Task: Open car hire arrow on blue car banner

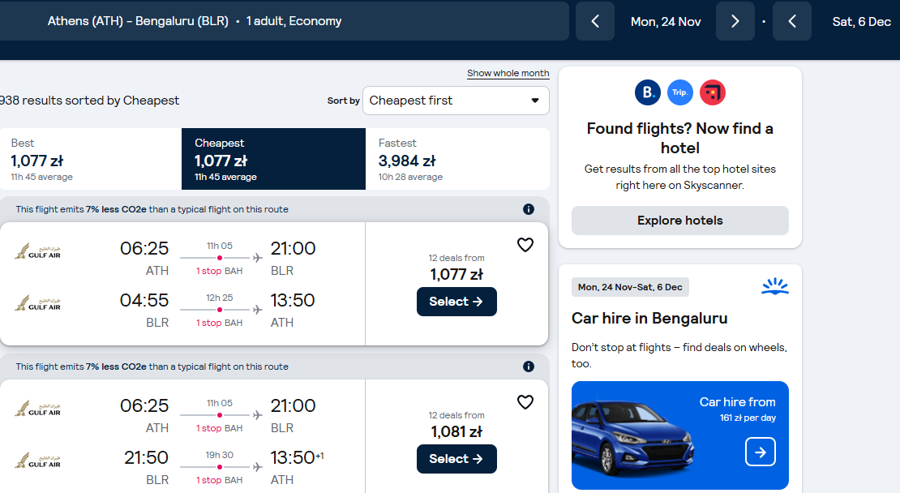Action: coord(761,452)
